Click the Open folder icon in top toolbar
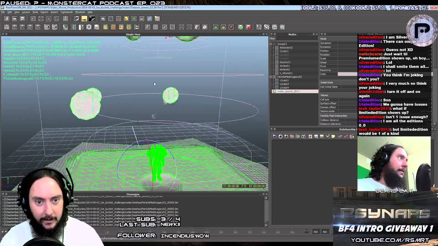Image resolution: width=438 pixels, height=246 pixels. click(14, 19)
